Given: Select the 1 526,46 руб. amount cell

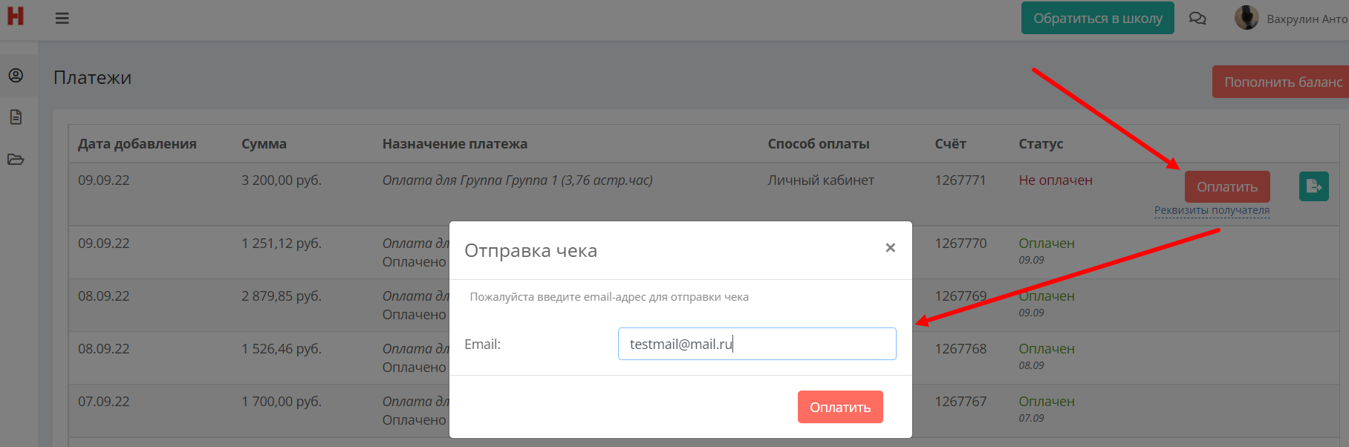Looking at the screenshot, I should click(282, 348).
